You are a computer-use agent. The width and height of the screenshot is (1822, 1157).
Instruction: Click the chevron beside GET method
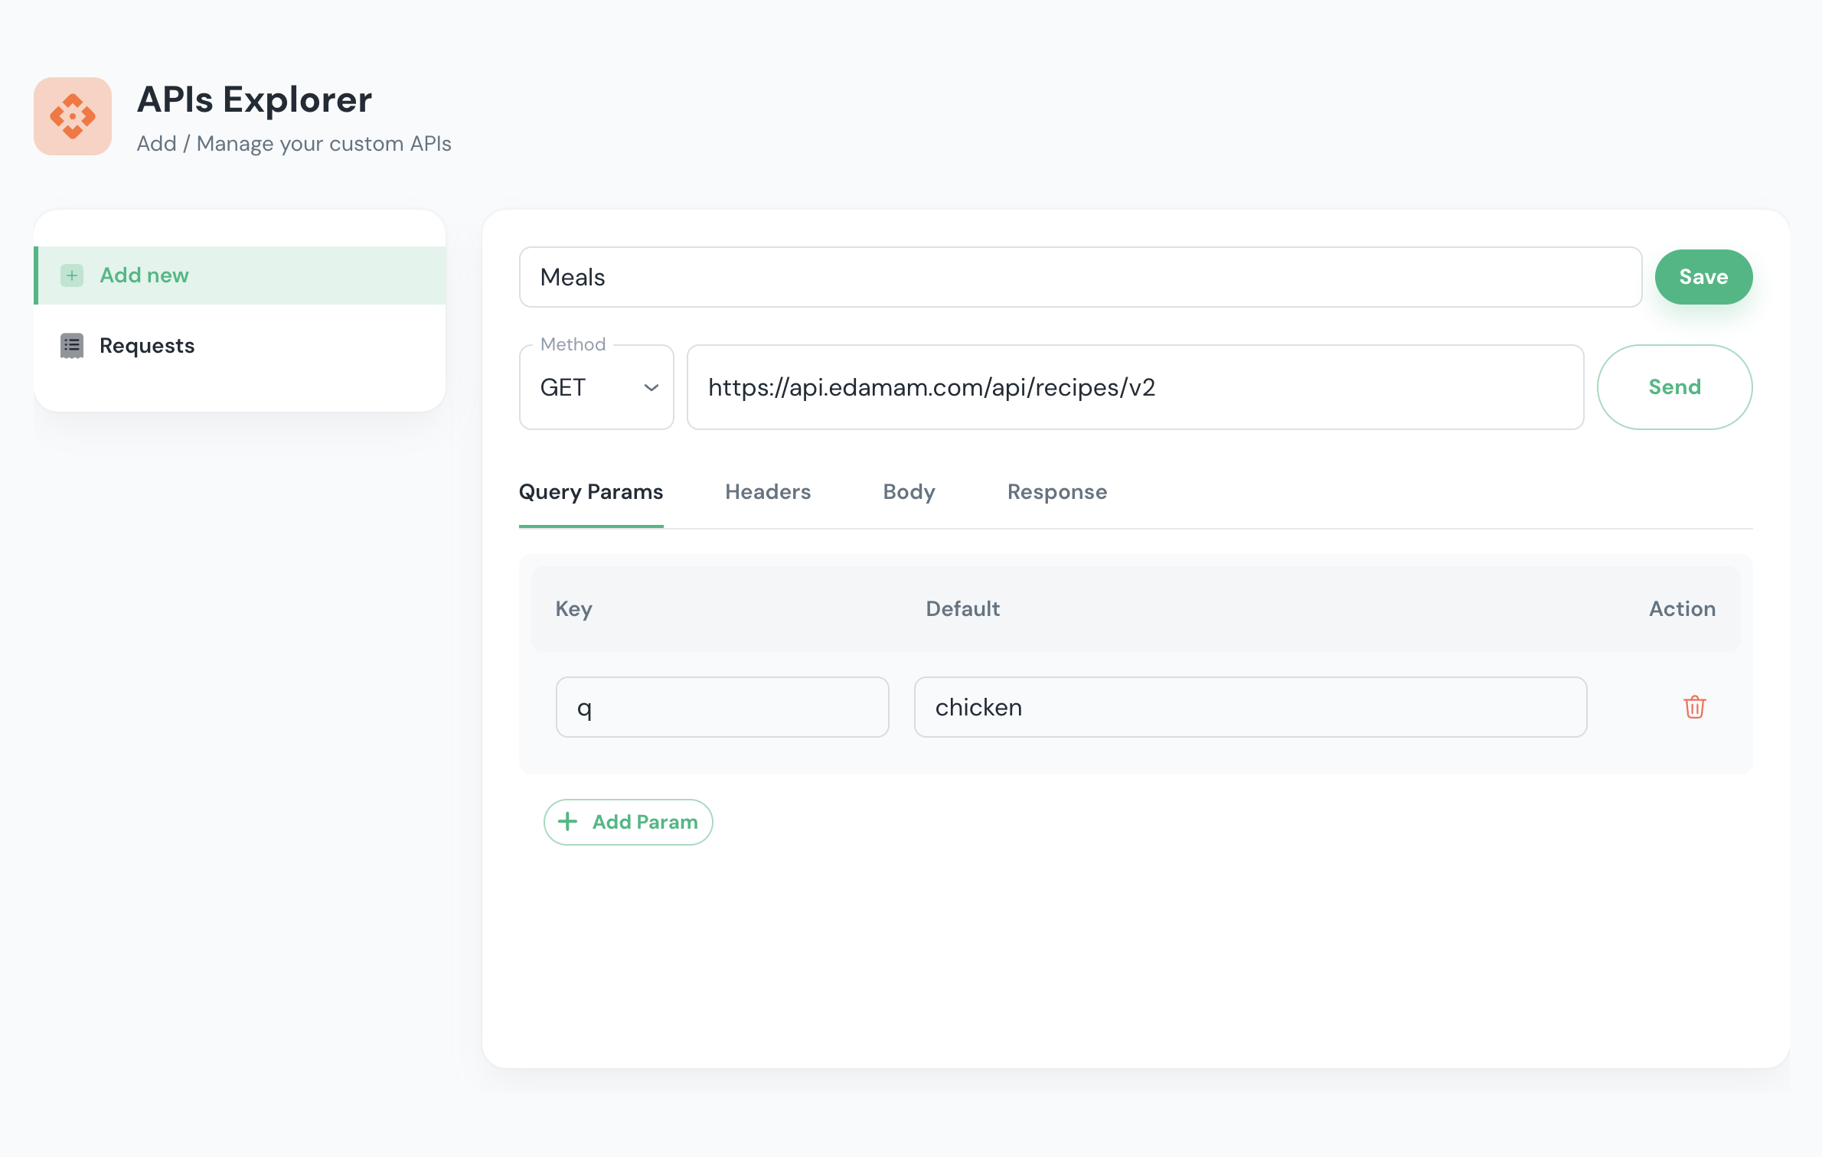pos(650,387)
